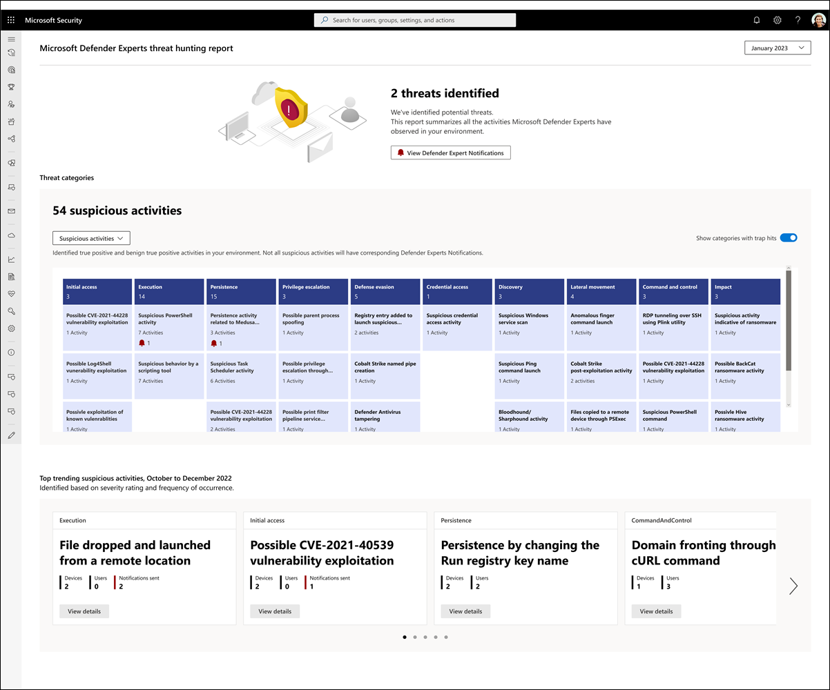Screen dimensions: 830x690
Task: Open Reports line chart icon
Action: [11, 259]
